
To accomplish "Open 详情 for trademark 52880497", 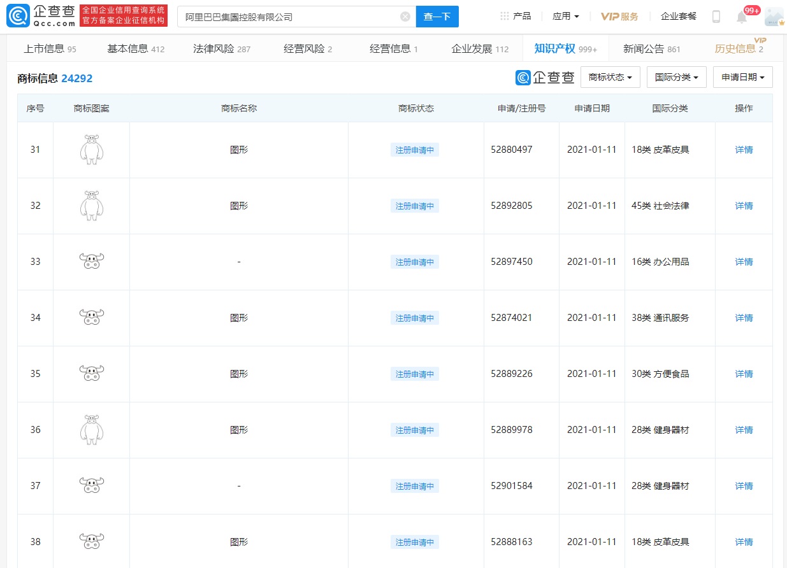I will [744, 150].
